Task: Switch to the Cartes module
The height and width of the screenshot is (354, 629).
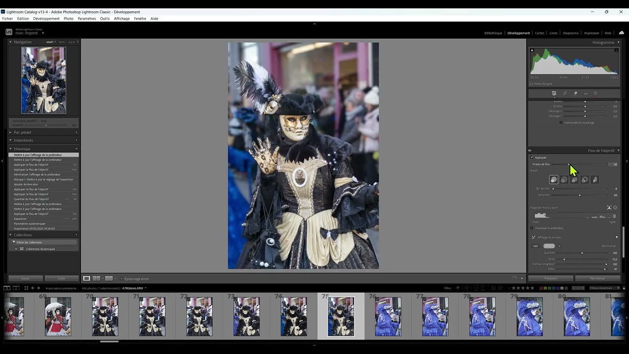Action: 540,33
